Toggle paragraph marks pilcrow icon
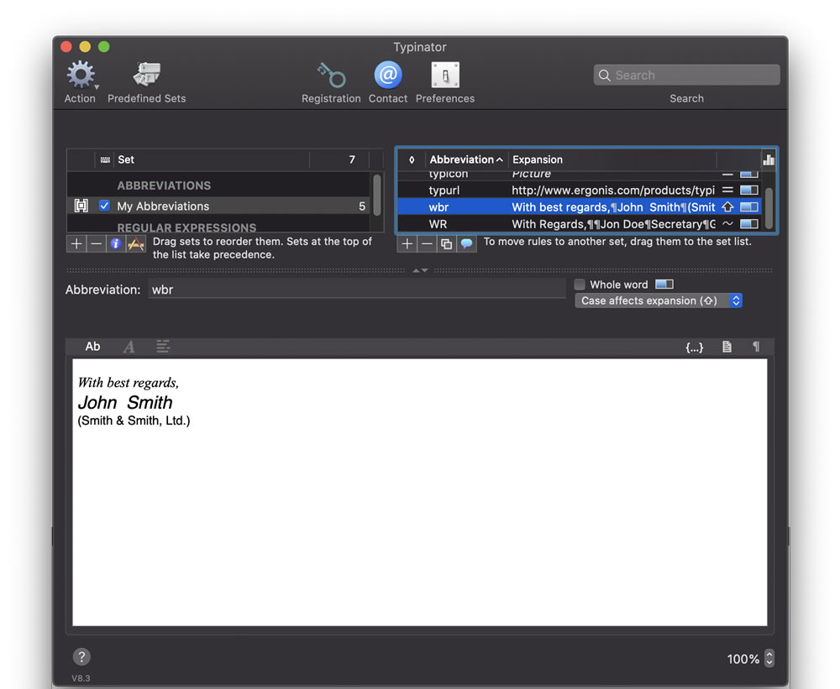The height and width of the screenshot is (689, 840). [x=756, y=347]
